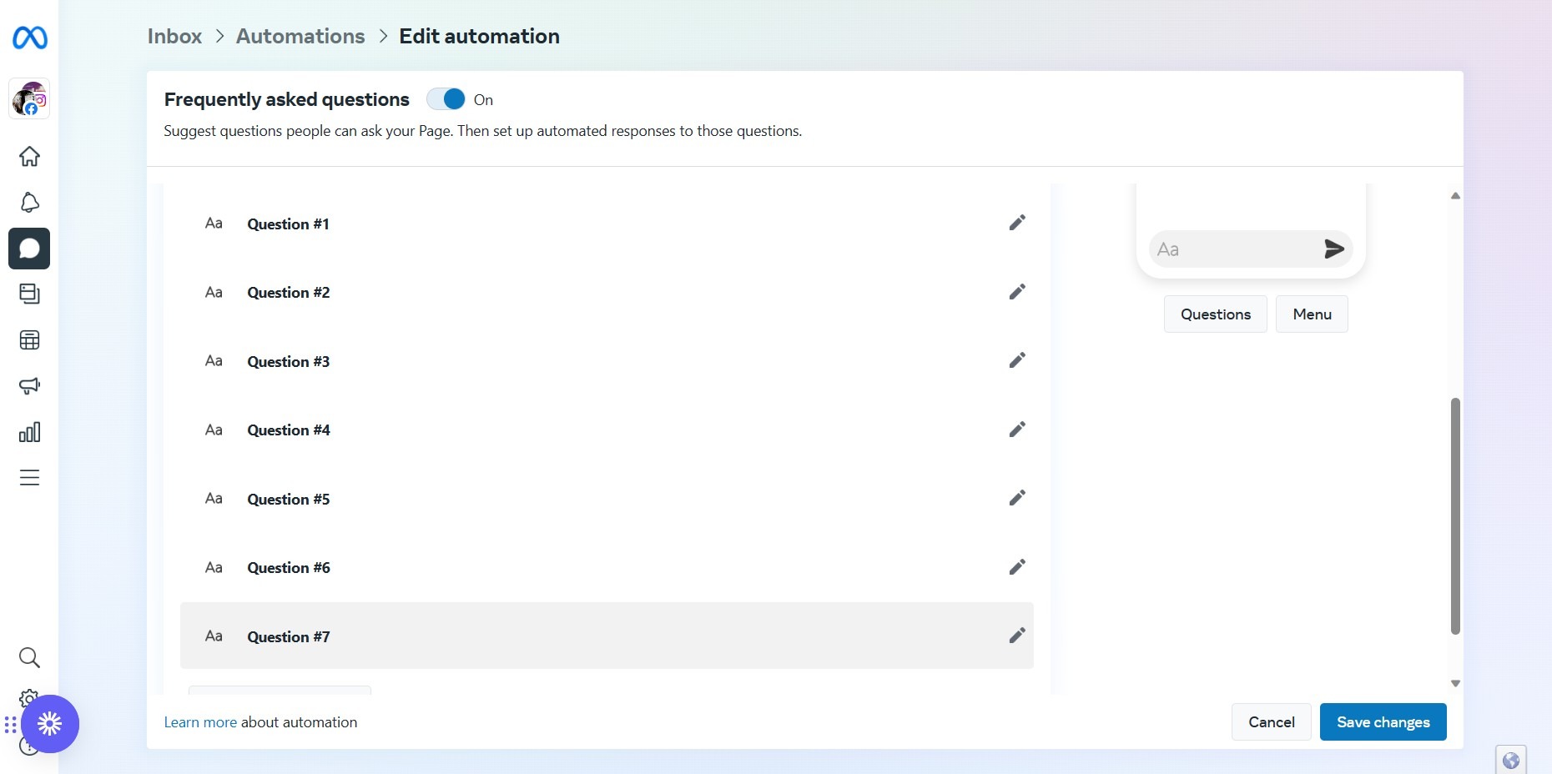This screenshot has height=774, width=1552.
Task: Open the Posts panel from the sidebar
Action: [29, 294]
